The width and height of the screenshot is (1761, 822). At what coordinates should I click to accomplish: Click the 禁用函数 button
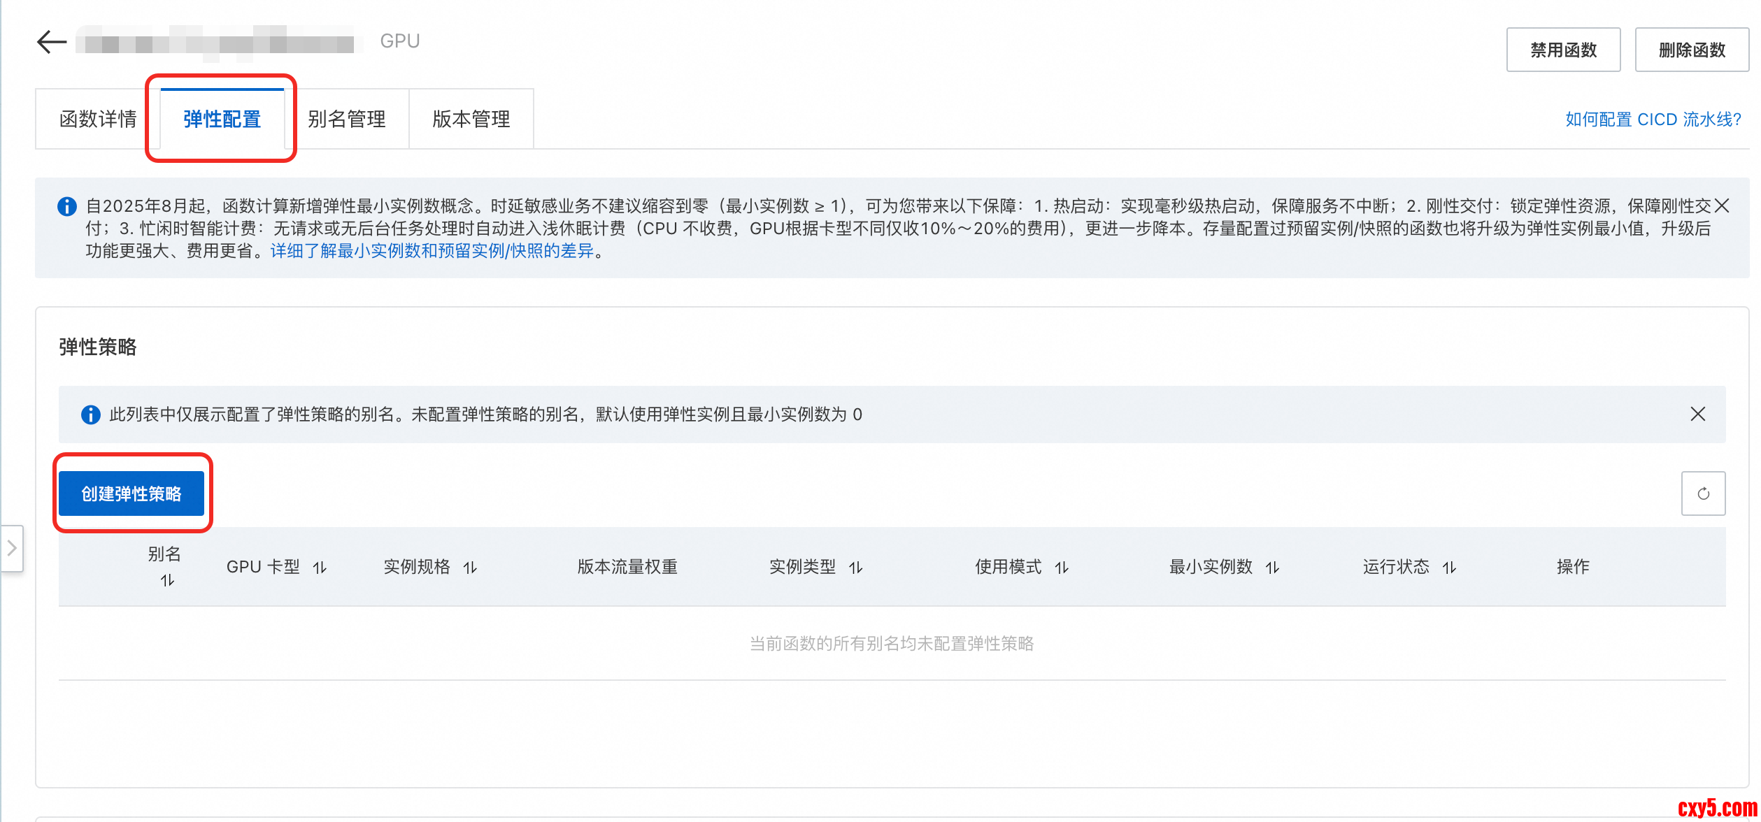pos(1562,50)
